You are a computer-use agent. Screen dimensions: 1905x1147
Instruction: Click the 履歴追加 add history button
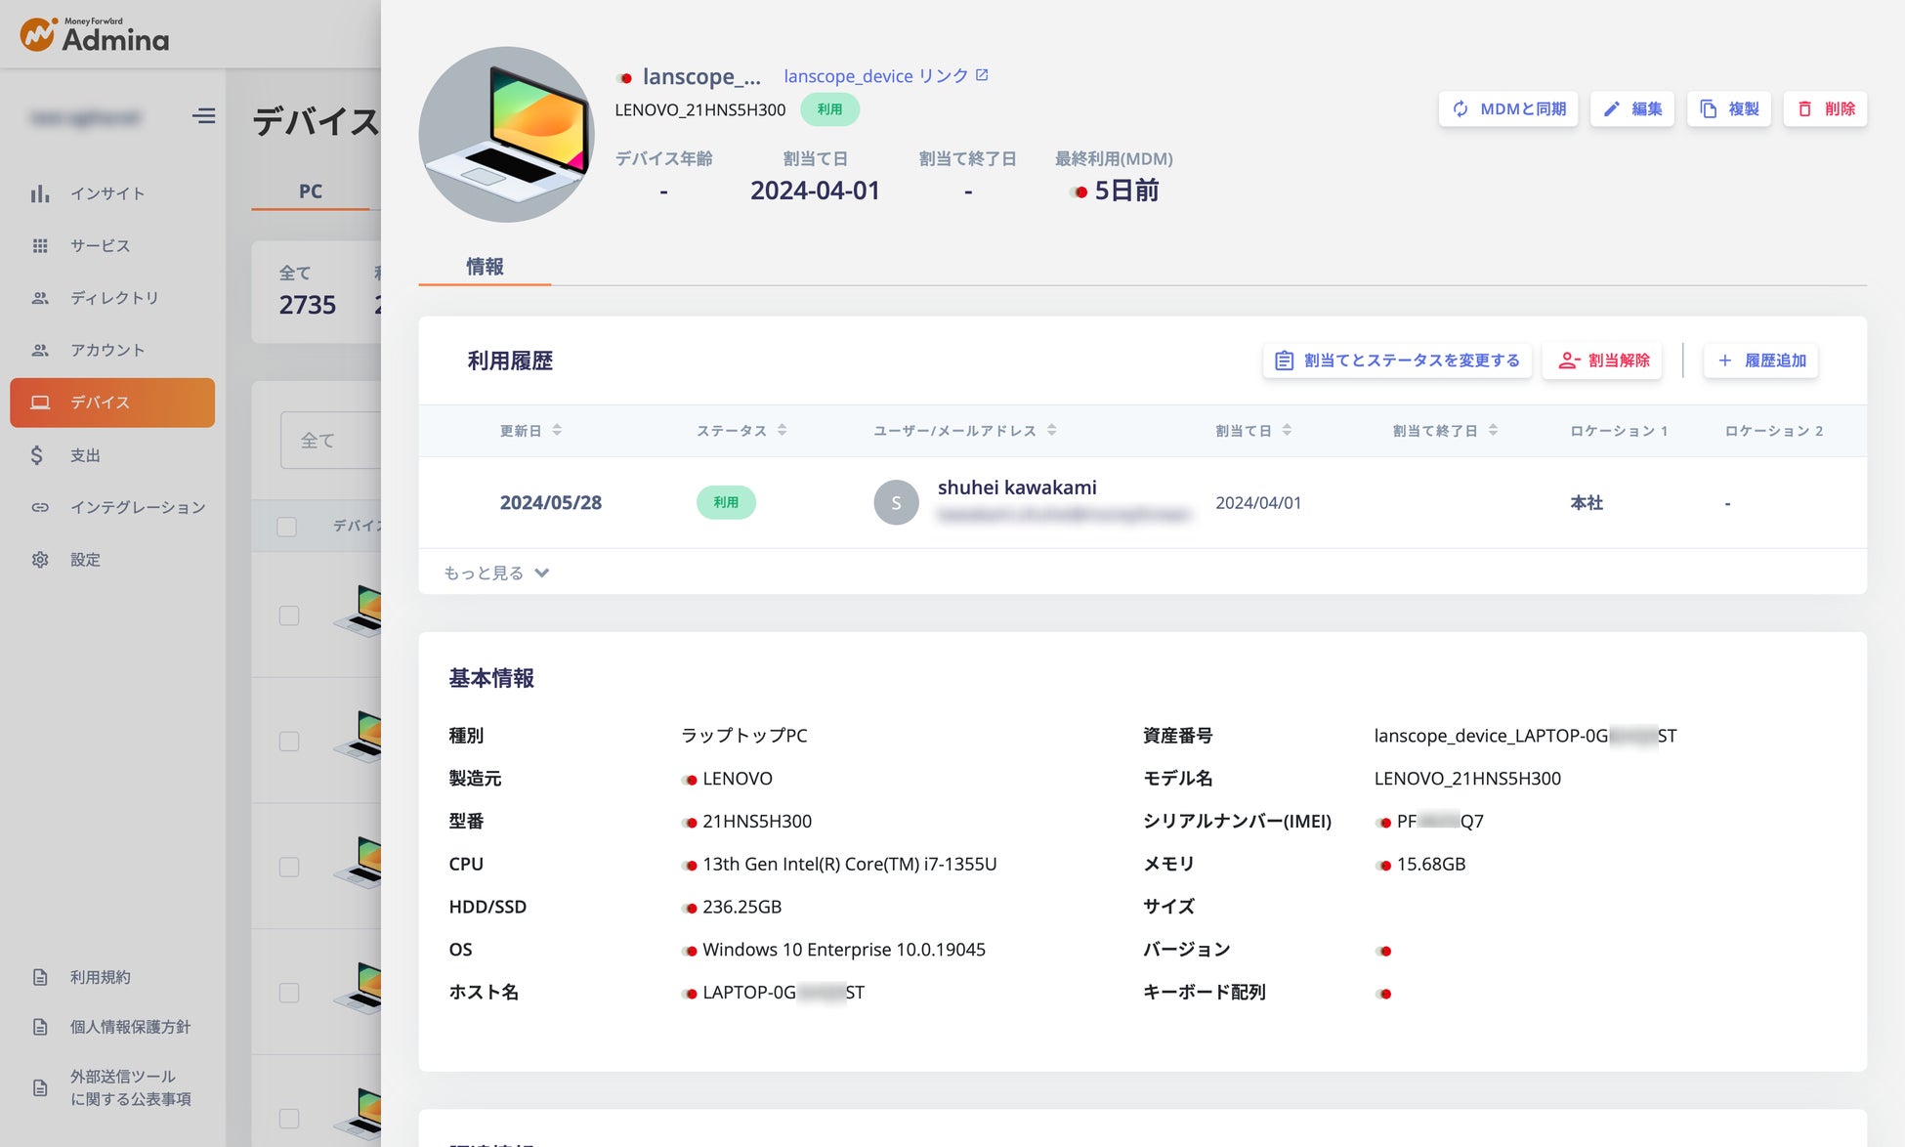click(1761, 361)
